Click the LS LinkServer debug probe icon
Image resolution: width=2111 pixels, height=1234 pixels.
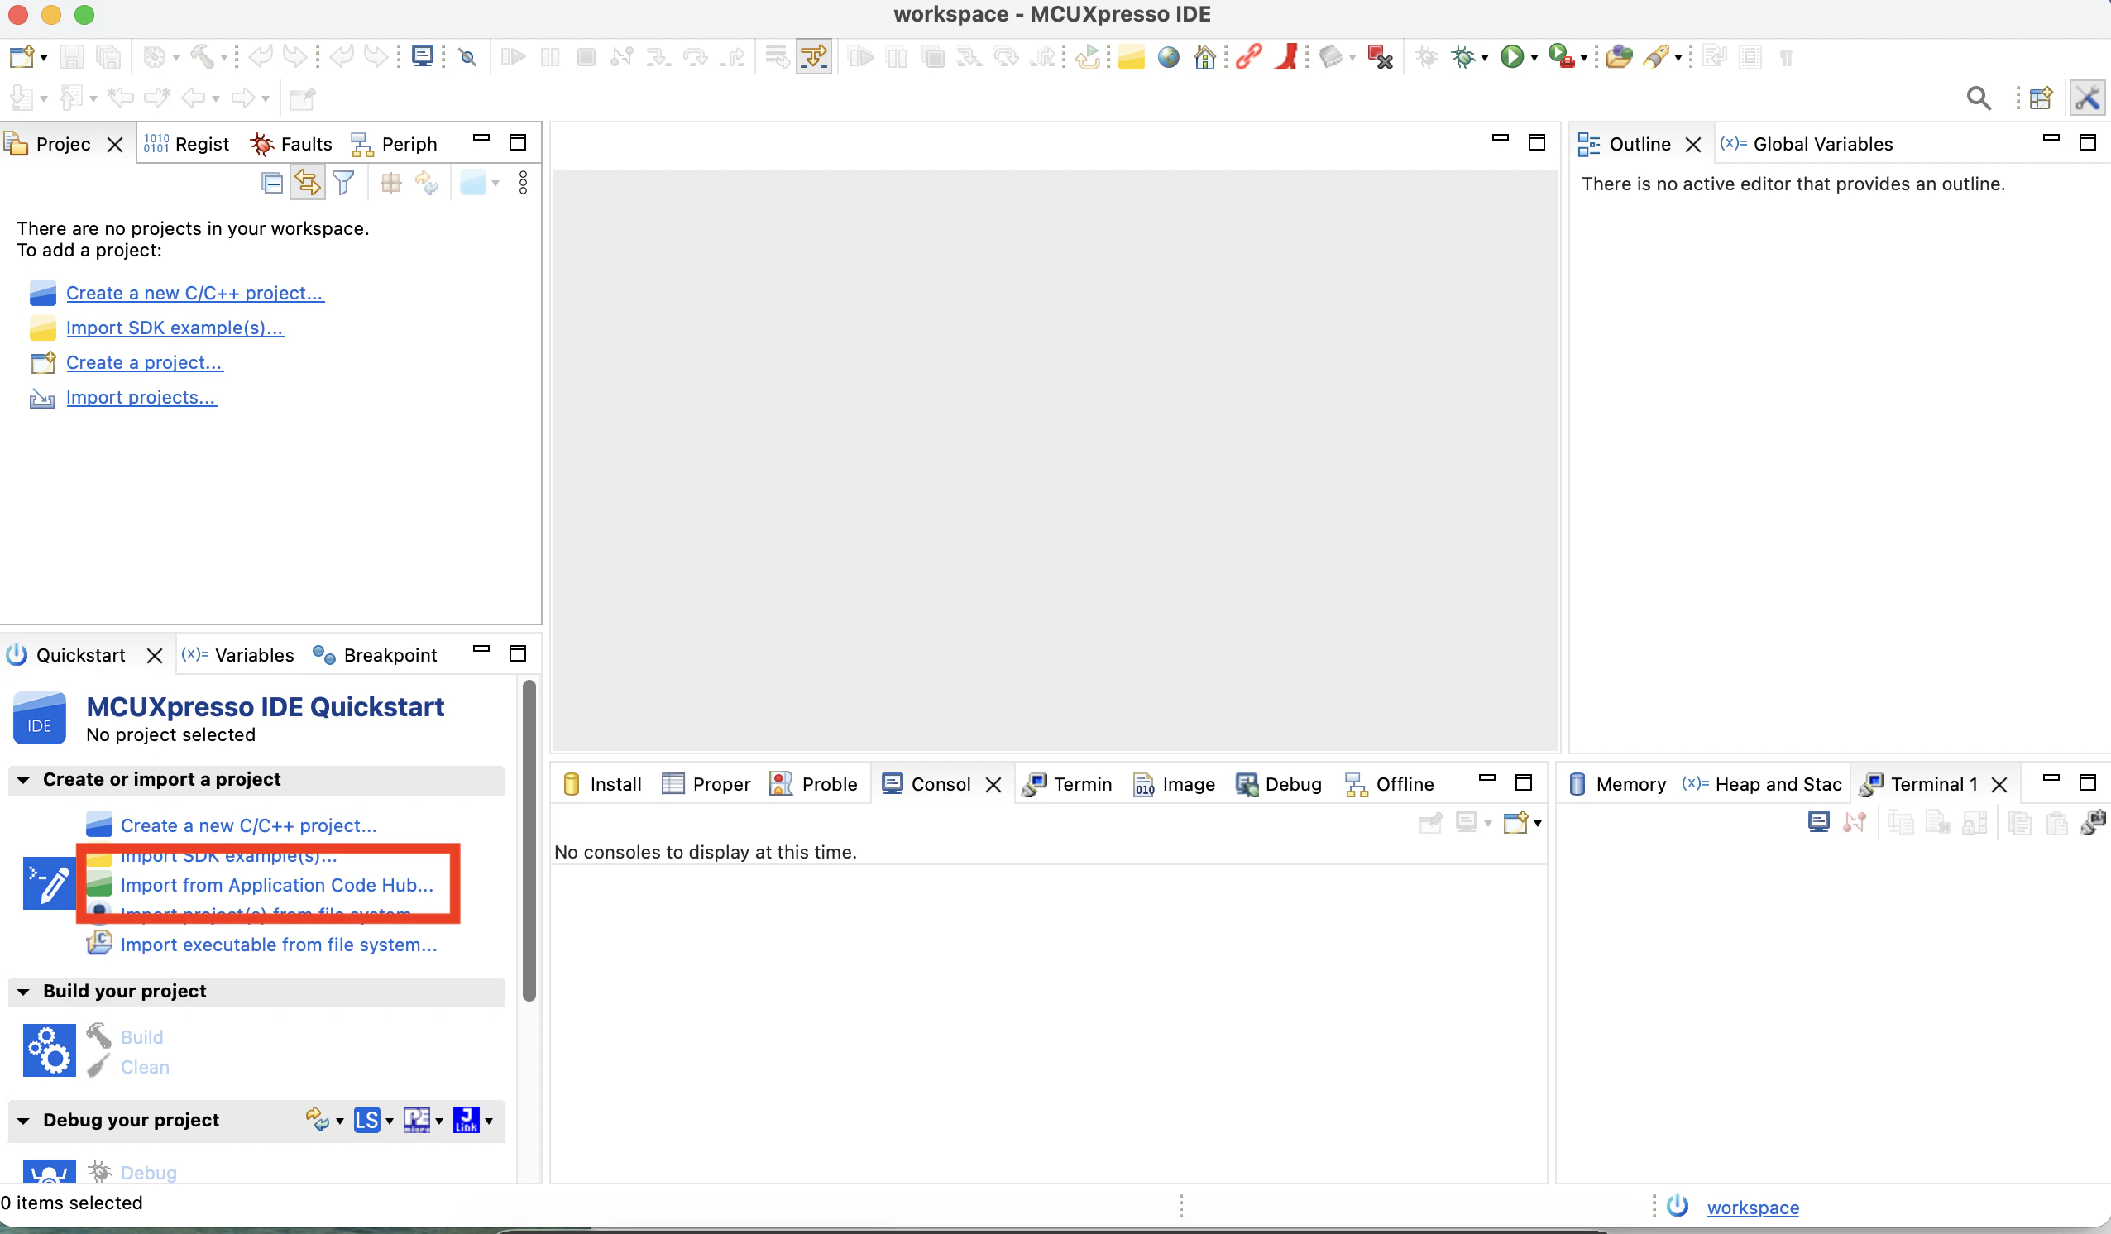click(x=367, y=1120)
